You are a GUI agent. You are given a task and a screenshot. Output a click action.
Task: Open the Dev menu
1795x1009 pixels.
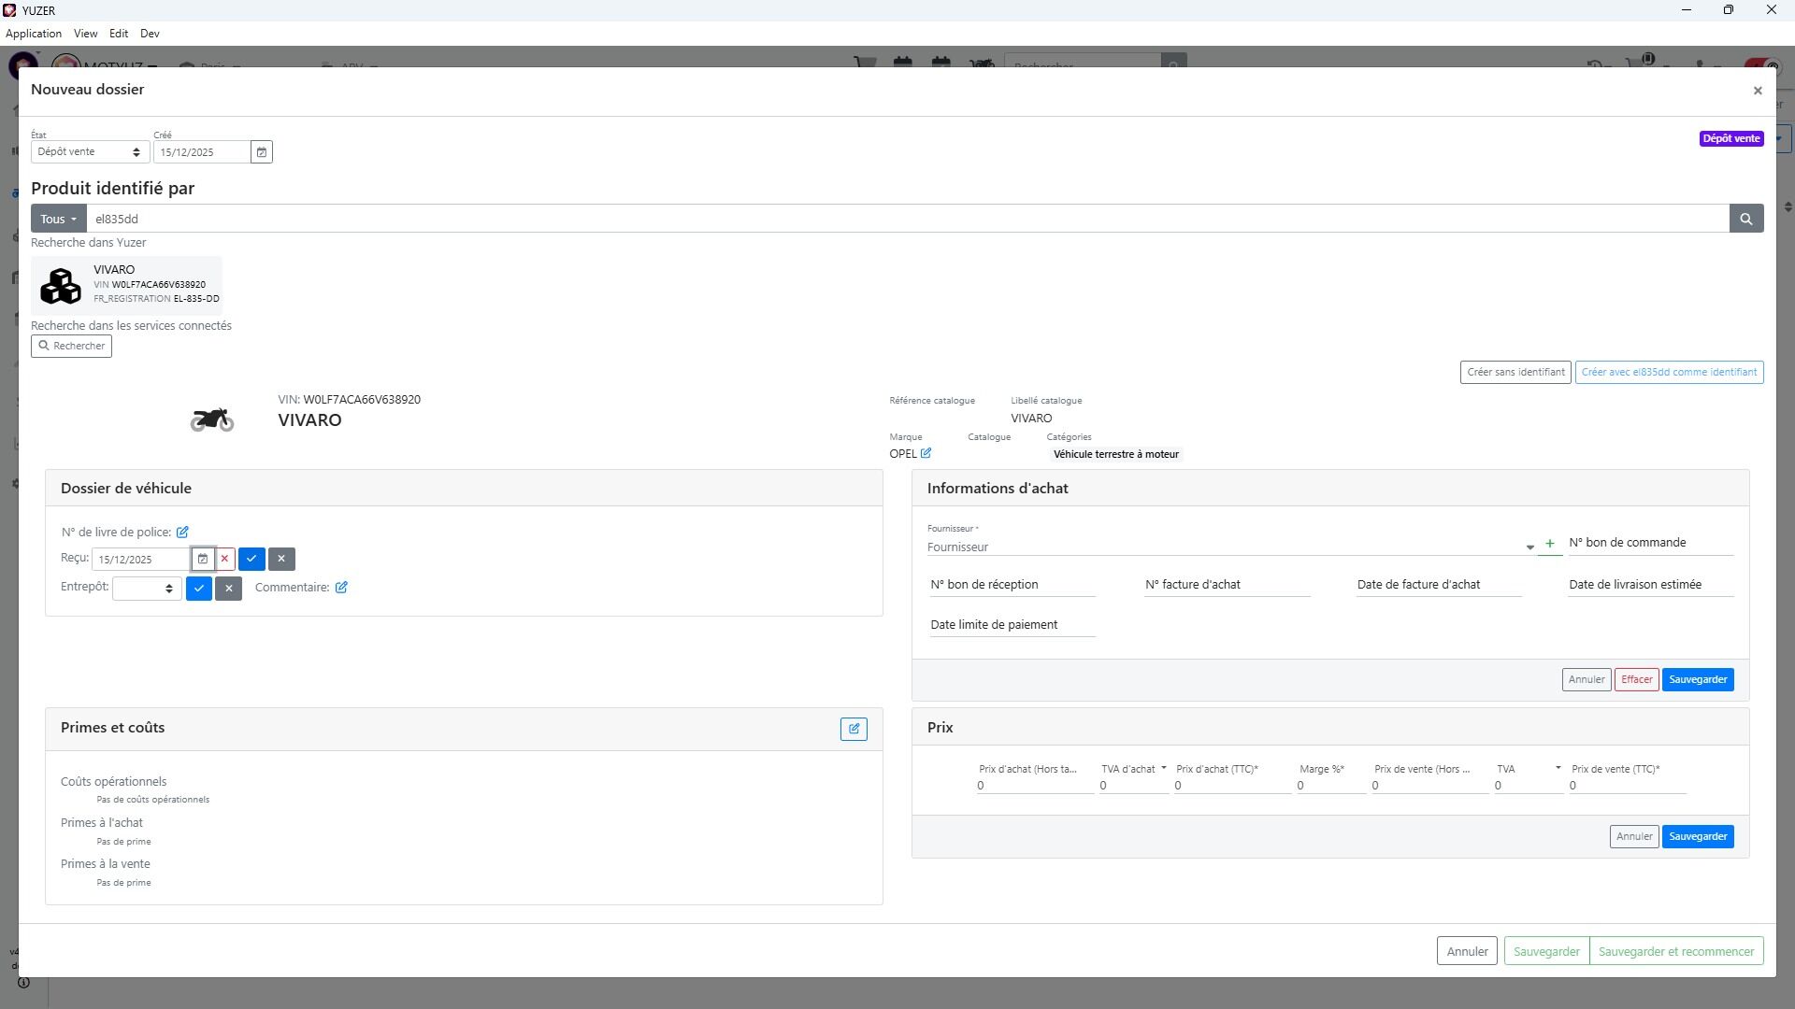[x=150, y=34]
